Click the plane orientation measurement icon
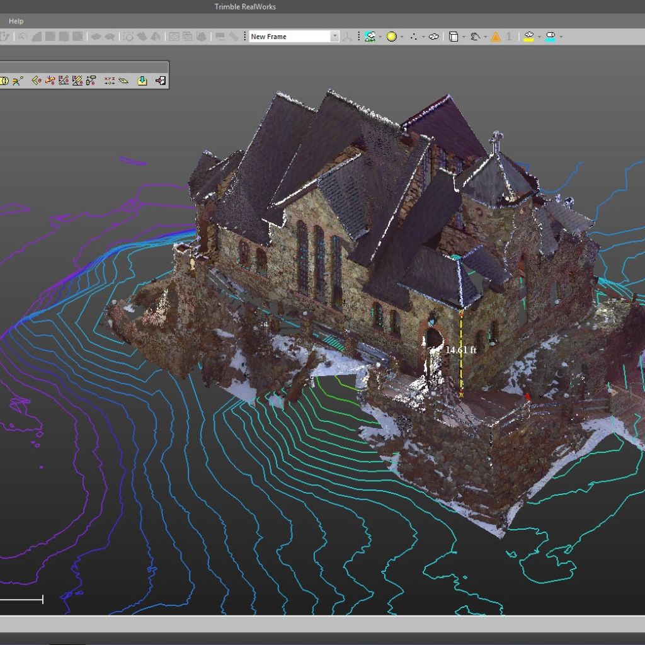The height and width of the screenshot is (645, 645). (123, 81)
